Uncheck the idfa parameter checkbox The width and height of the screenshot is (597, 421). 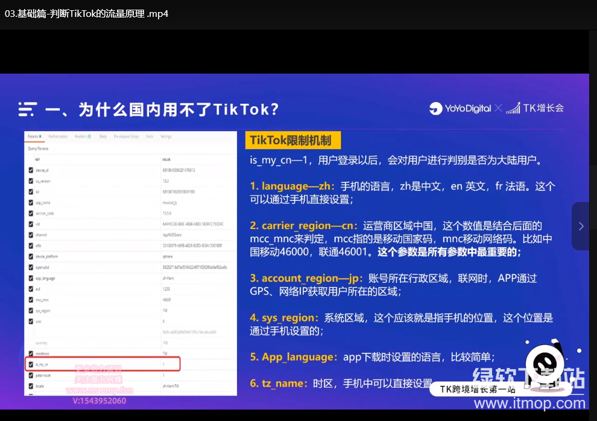tap(31, 245)
